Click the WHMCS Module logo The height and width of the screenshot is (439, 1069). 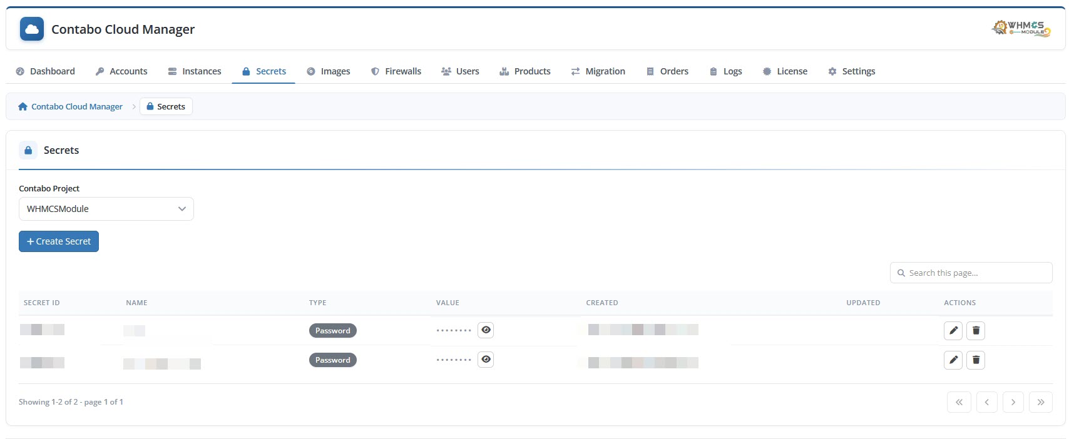pyautogui.click(x=1021, y=28)
